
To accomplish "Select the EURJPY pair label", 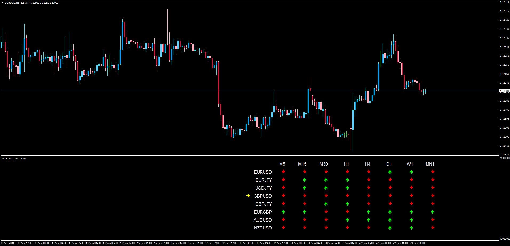I will click(264, 180).
